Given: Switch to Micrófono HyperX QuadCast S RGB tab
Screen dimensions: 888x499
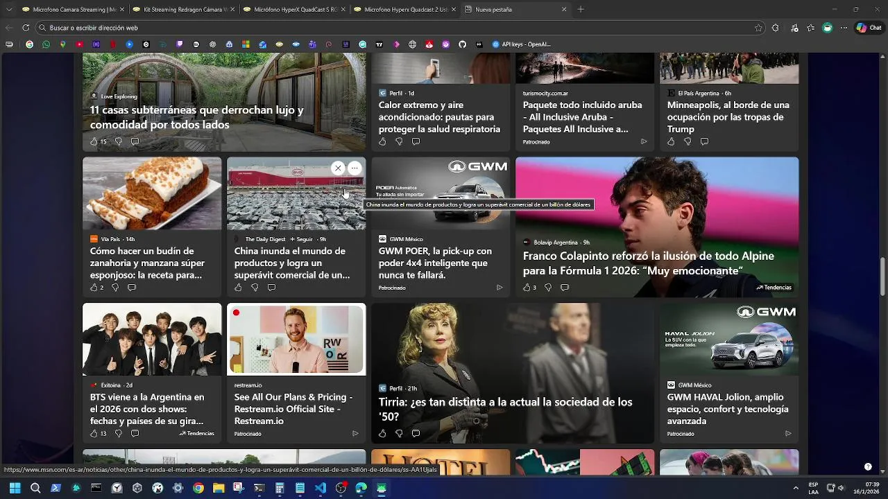Looking at the screenshot, I should (x=293, y=10).
